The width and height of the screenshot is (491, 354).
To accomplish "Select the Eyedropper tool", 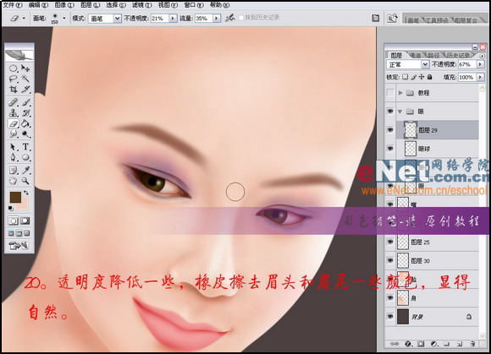I will (25, 171).
